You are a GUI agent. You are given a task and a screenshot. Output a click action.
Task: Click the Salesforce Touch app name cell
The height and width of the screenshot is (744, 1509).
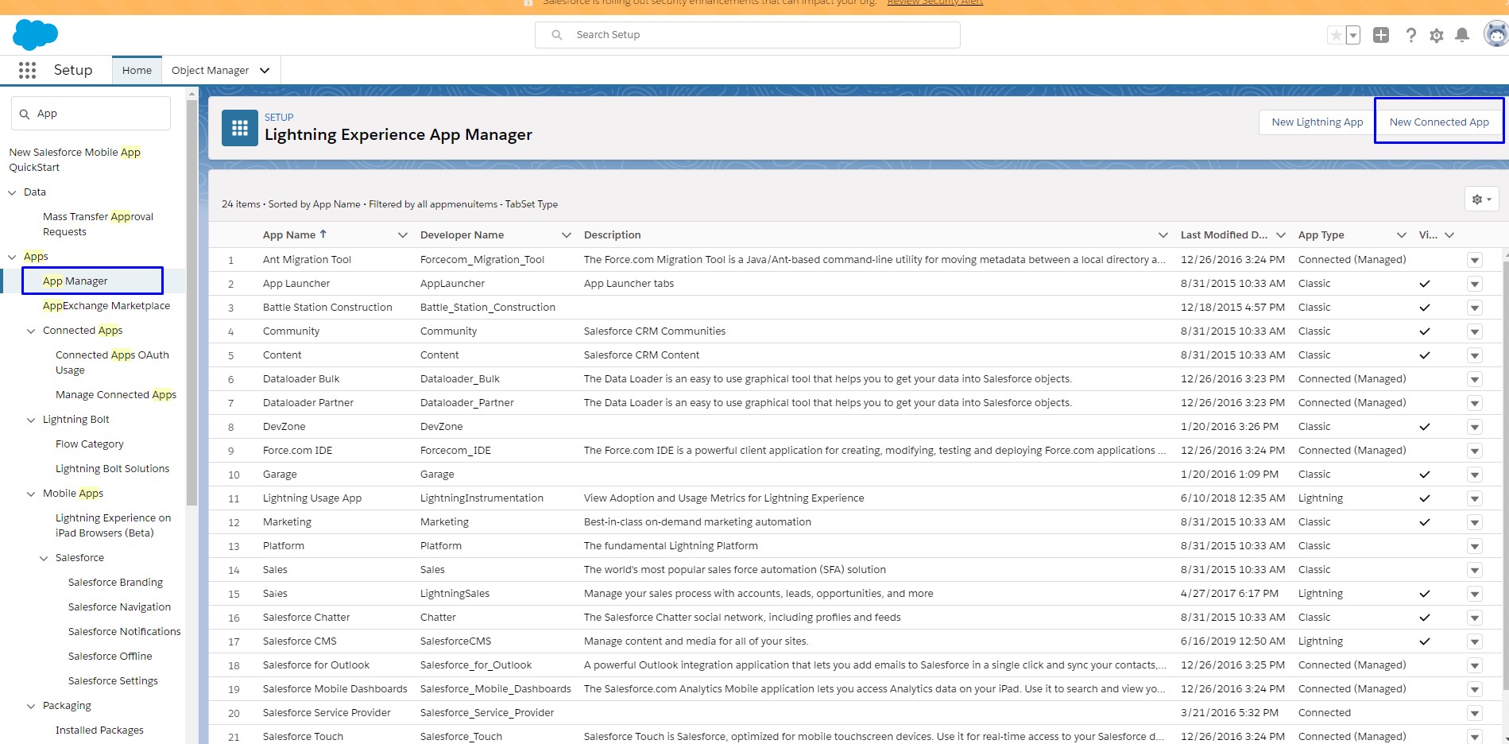(303, 737)
